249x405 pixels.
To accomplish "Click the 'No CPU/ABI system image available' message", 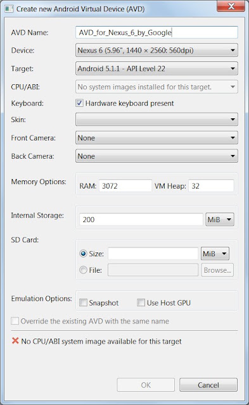I will (101, 341).
